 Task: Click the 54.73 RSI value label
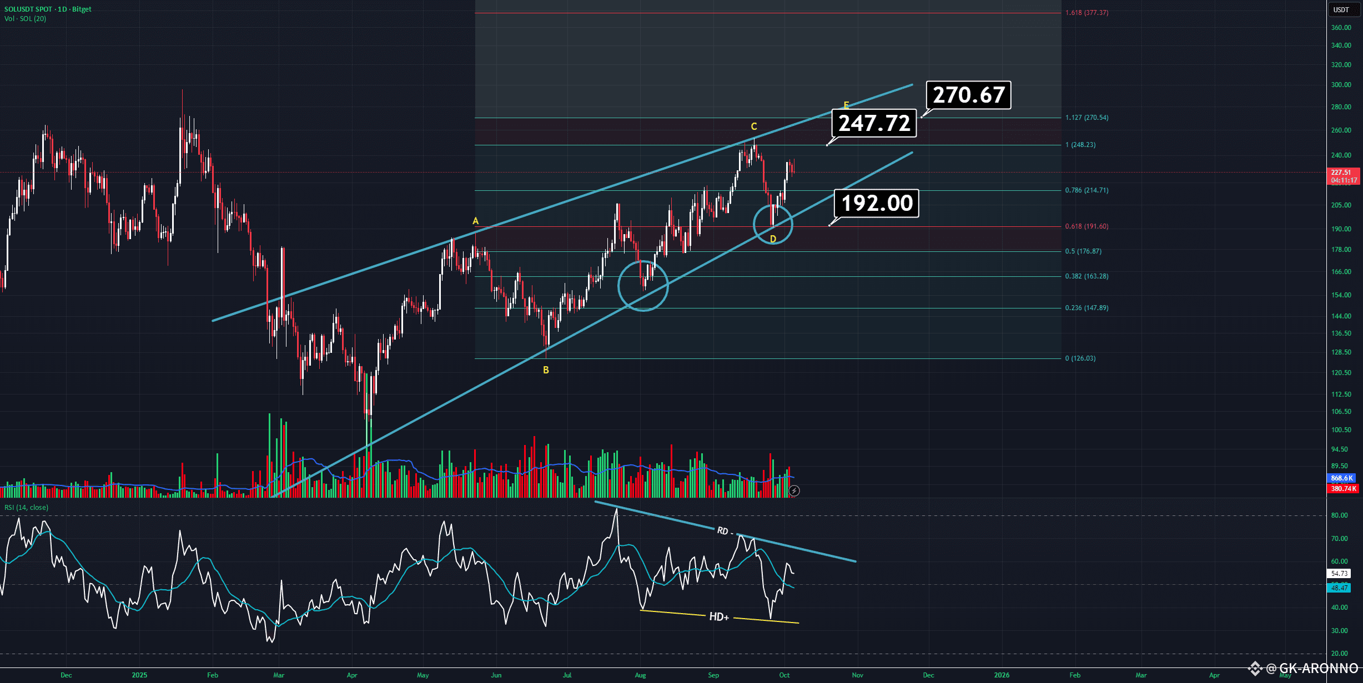pyautogui.click(x=1339, y=573)
